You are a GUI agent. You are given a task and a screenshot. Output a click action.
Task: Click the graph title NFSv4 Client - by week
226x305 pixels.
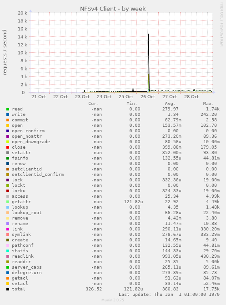tap(113, 9)
